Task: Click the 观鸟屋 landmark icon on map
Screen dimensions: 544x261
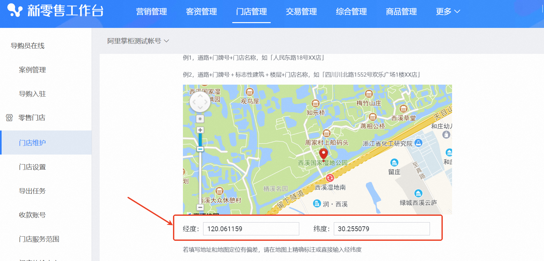Action: click(250, 92)
